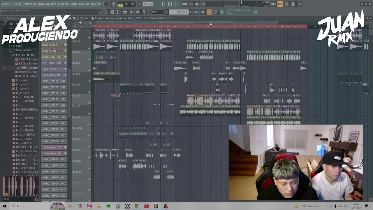Click the red record button
Viewport: 373px width, 210px height.
(139, 4)
